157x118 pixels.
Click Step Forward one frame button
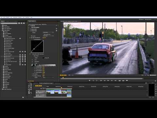[112, 81]
